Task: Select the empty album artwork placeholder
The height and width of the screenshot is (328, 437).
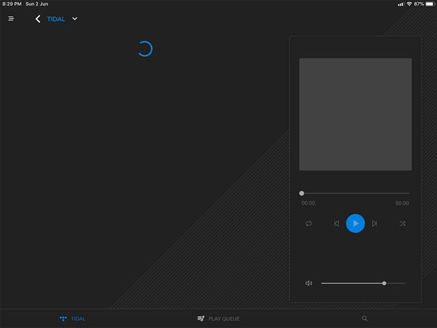Action: [x=356, y=114]
